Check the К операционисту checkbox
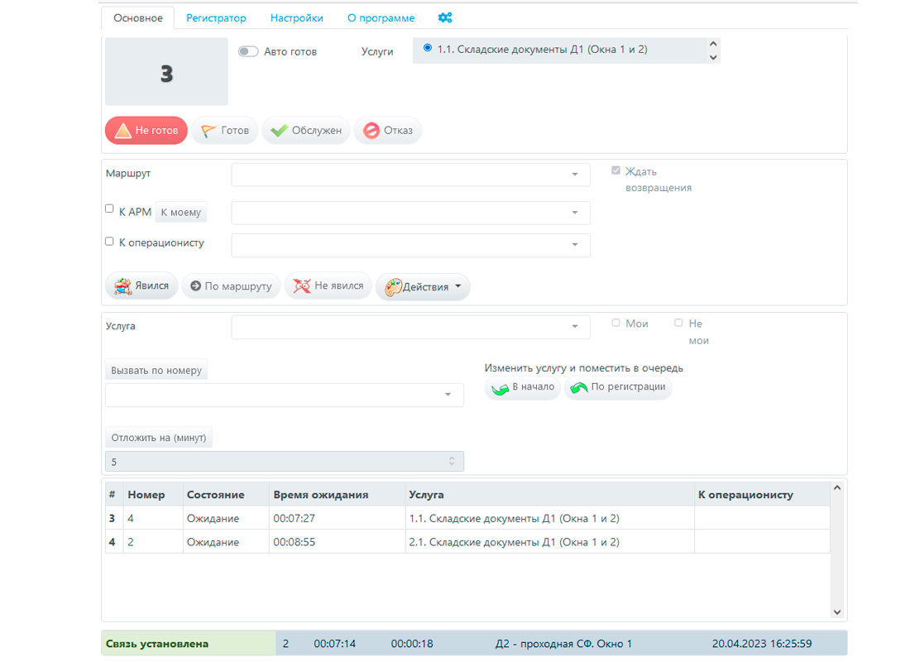 click(x=109, y=242)
